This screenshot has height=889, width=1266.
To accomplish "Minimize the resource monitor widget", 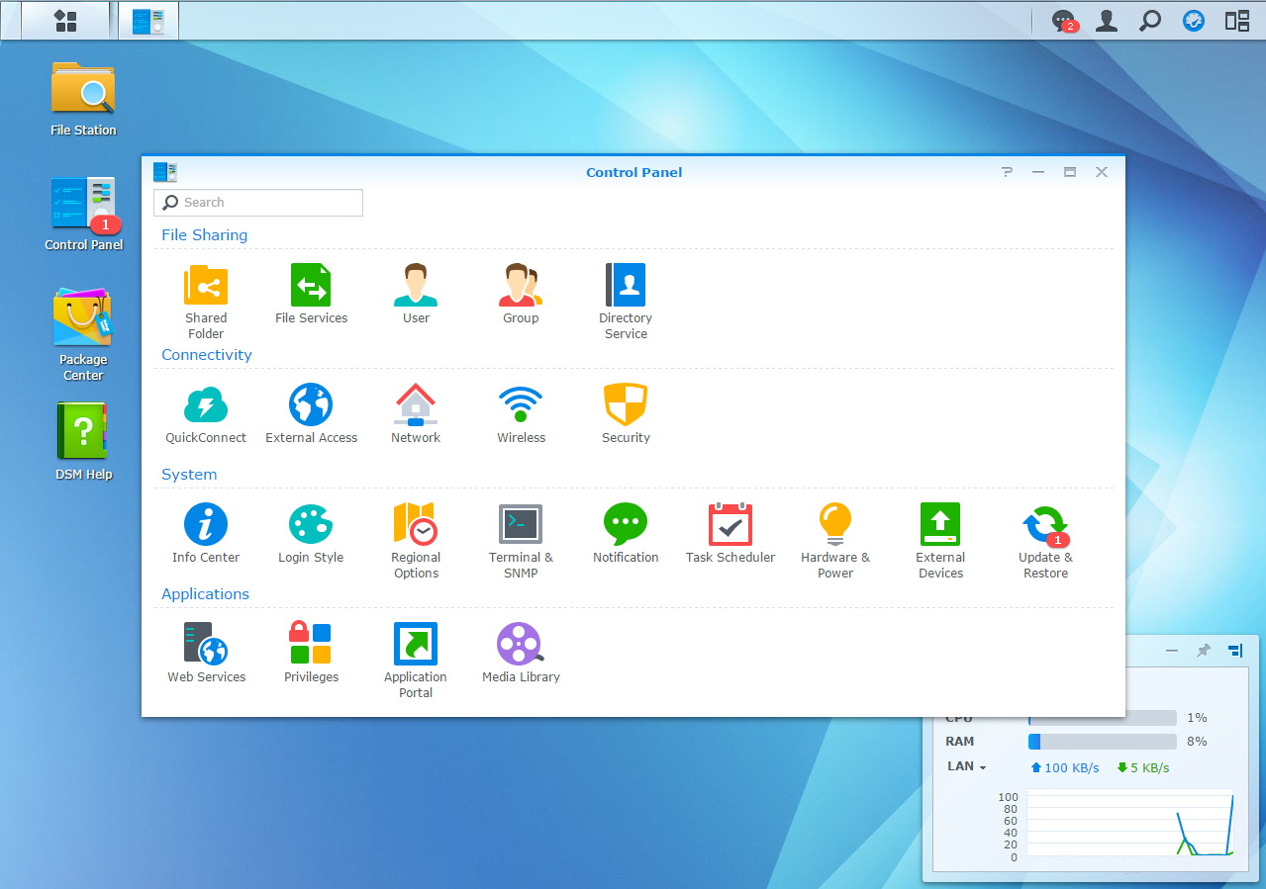I will click(x=1172, y=651).
